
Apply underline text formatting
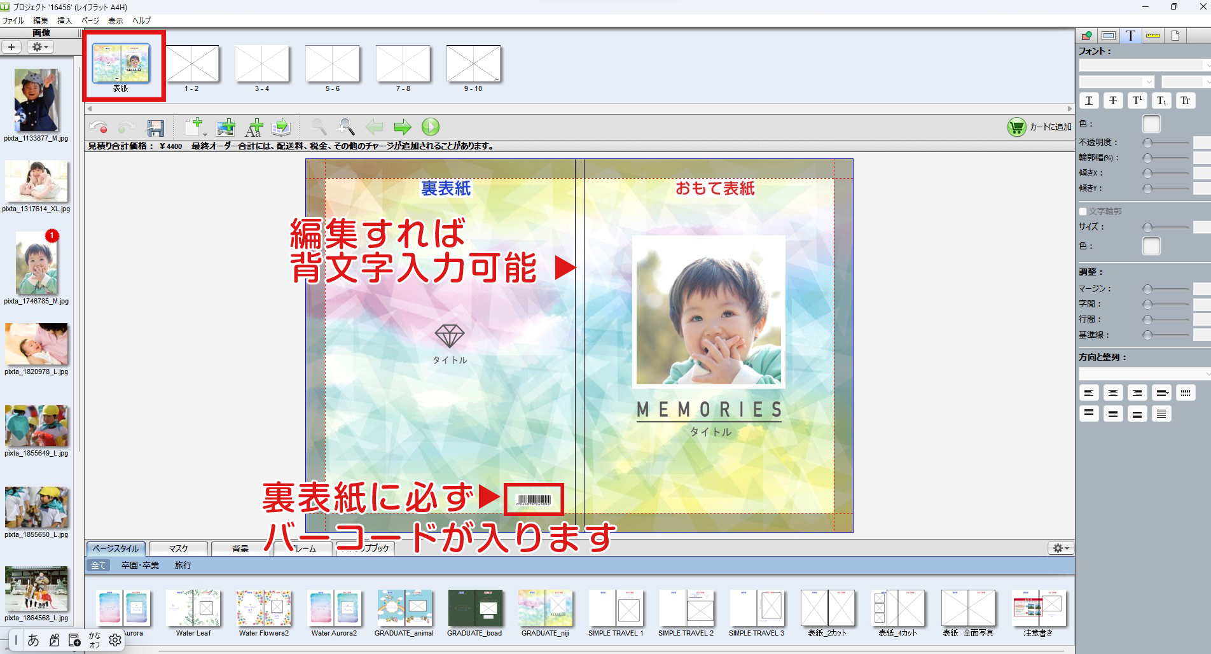coord(1089,101)
